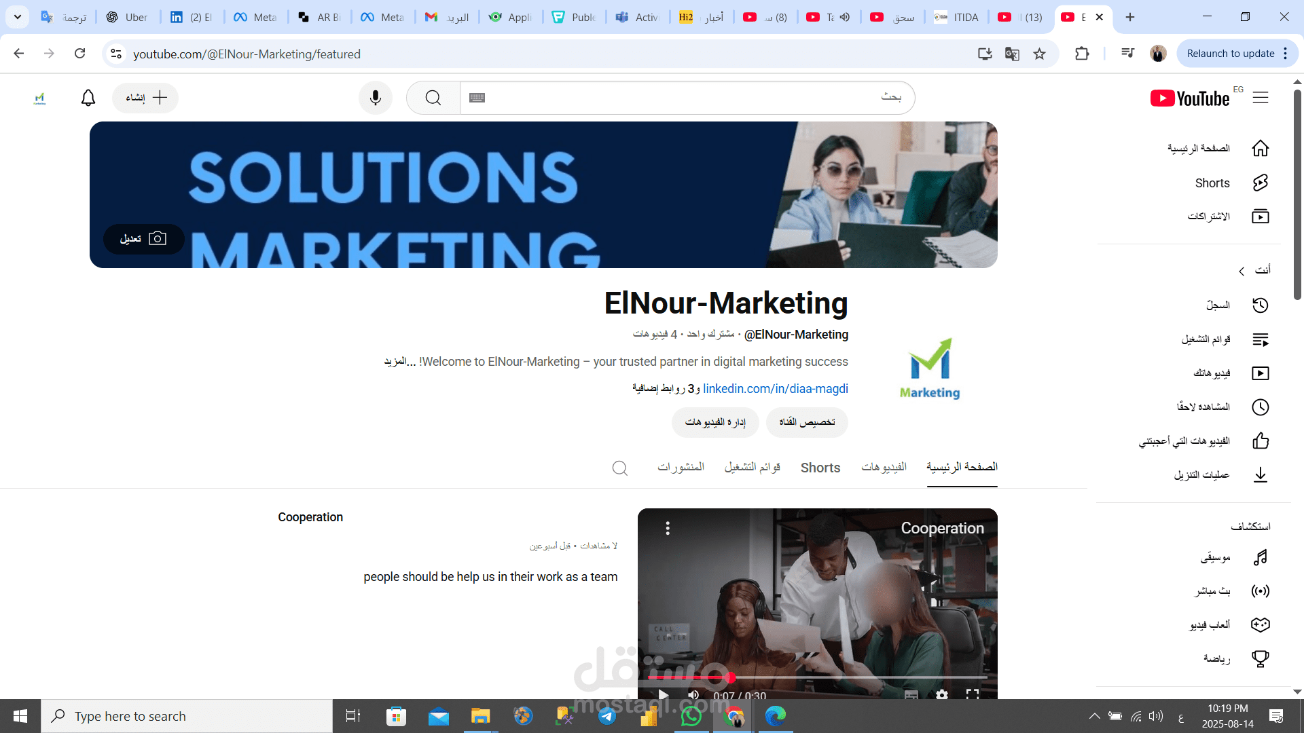Open Telegram from the taskbar
1304x733 pixels.
point(607,716)
